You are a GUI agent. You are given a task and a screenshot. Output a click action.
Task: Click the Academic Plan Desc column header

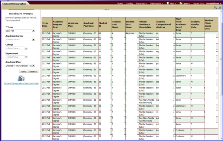click(x=91, y=24)
